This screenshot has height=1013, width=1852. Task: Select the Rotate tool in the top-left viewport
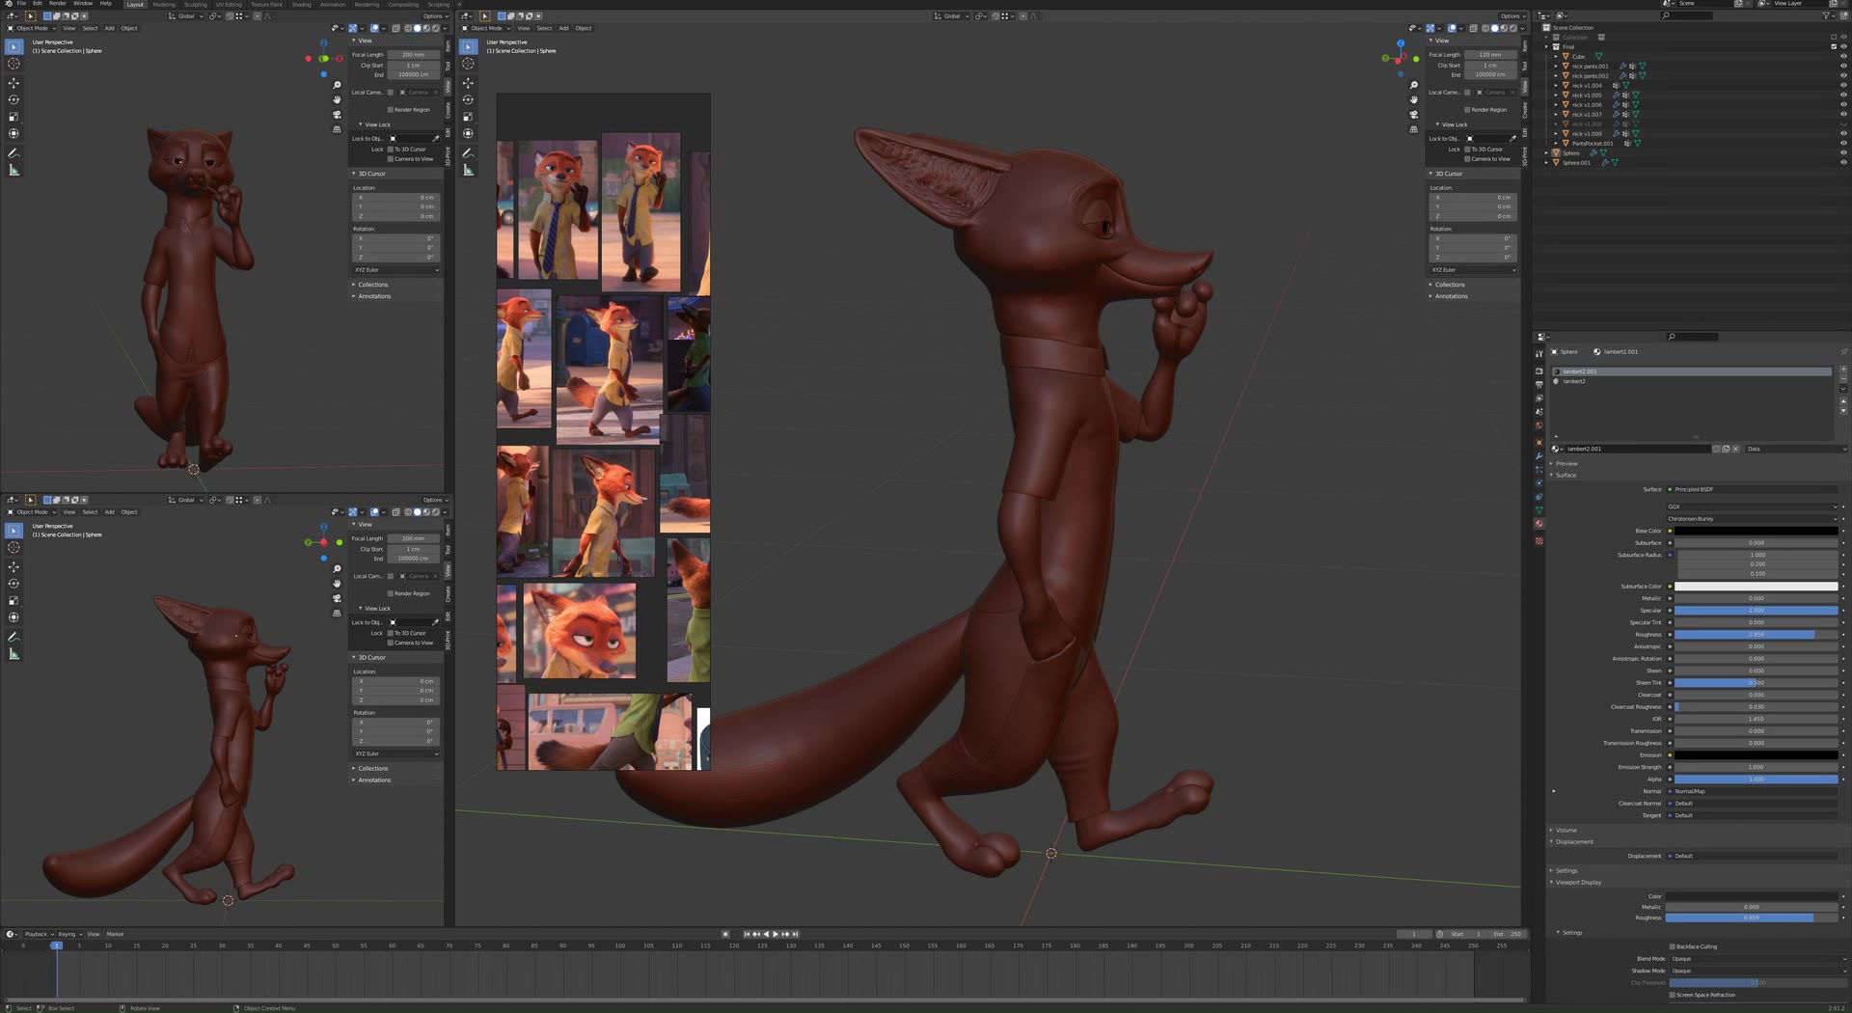point(14,99)
